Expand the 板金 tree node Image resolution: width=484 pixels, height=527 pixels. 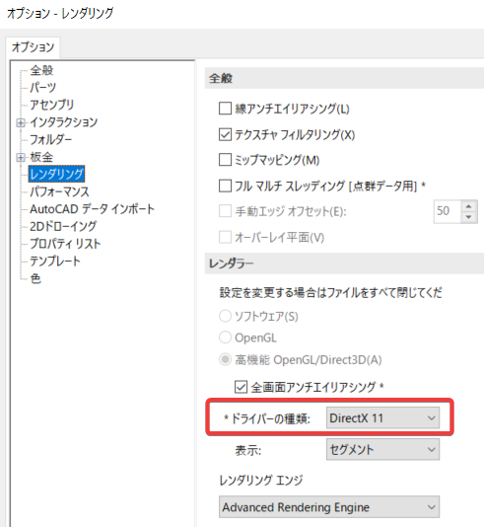(21, 158)
